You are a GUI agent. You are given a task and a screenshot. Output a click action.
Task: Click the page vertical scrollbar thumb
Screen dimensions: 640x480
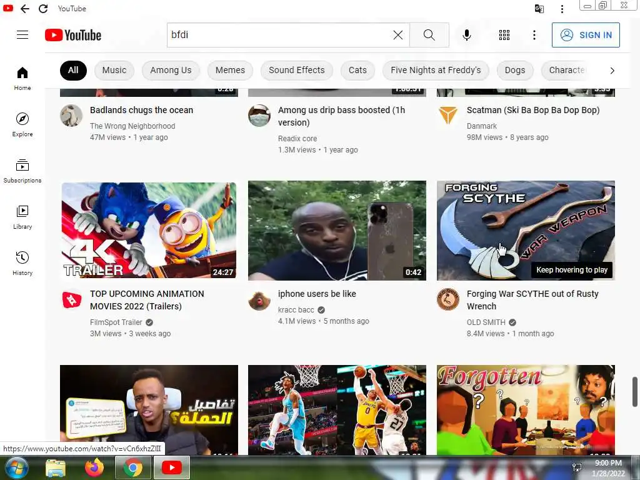click(x=635, y=392)
